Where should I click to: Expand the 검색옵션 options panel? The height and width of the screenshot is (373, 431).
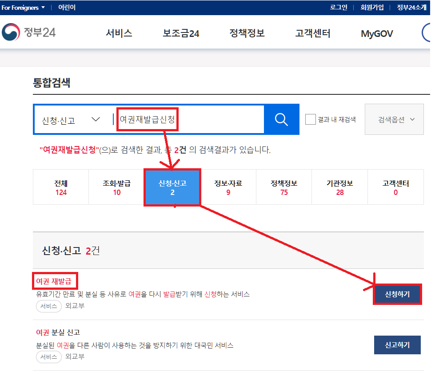[394, 119]
